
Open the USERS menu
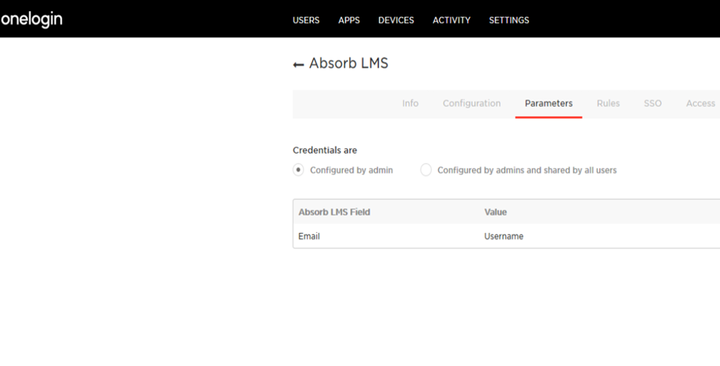point(306,21)
